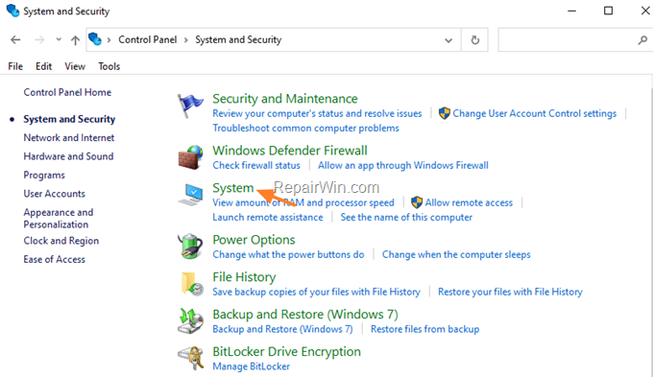Open the System heading link
The height and width of the screenshot is (377, 653).
point(232,188)
